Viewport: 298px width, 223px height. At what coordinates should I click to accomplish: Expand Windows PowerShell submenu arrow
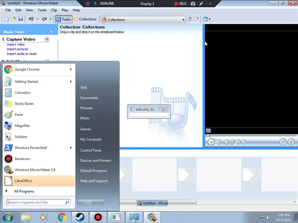[71, 148]
